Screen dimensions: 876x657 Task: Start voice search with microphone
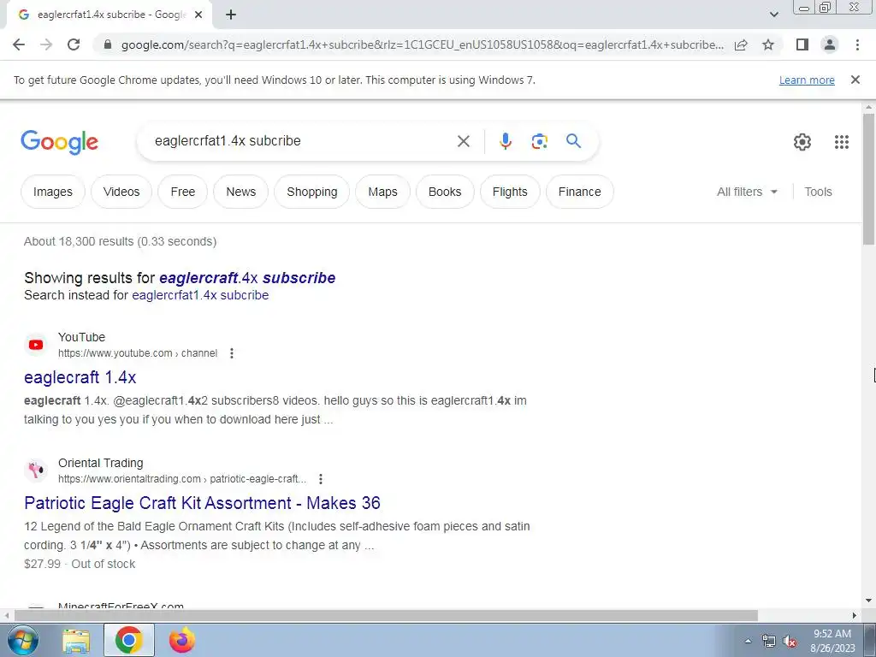505,141
